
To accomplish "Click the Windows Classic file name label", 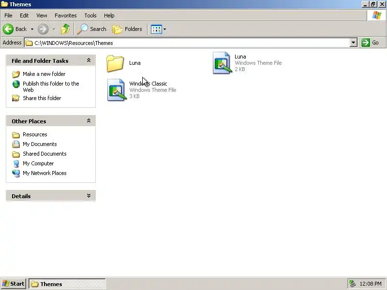I will (x=148, y=84).
